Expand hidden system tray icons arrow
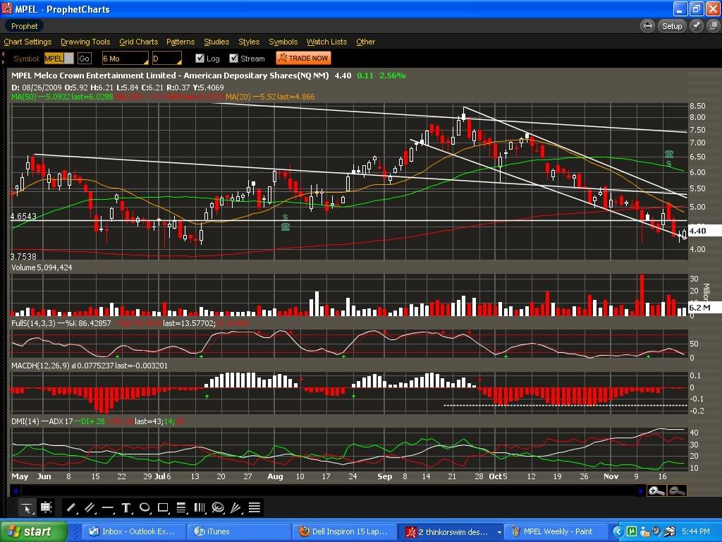Image resolution: width=722 pixels, height=542 pixels. click(x=618, y=532)
